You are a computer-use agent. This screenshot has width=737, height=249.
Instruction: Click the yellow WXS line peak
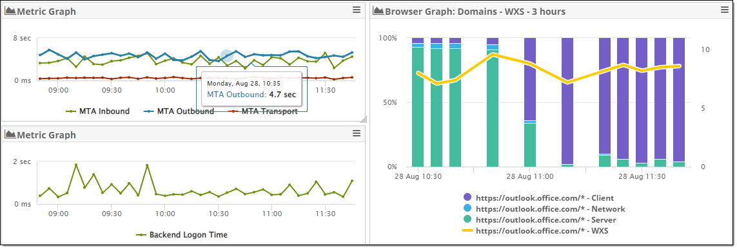[492, 54]
